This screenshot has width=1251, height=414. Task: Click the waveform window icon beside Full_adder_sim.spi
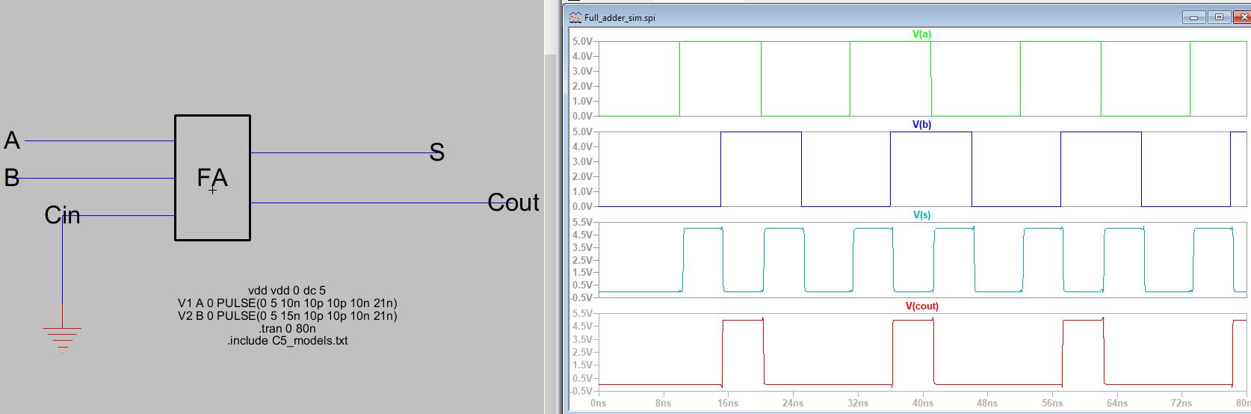coord(575,17)
